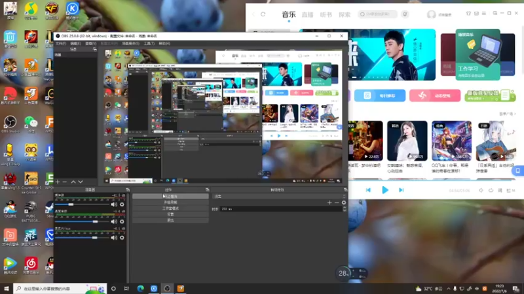Screen dimensions: 524x294
Task: Open the Tools menu in OBS
Action: [x=149, y=43]
